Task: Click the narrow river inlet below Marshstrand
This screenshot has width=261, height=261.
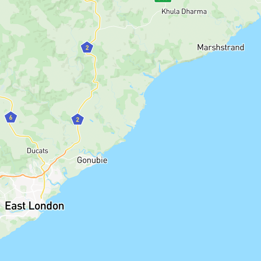Action: tap(160, 68)
